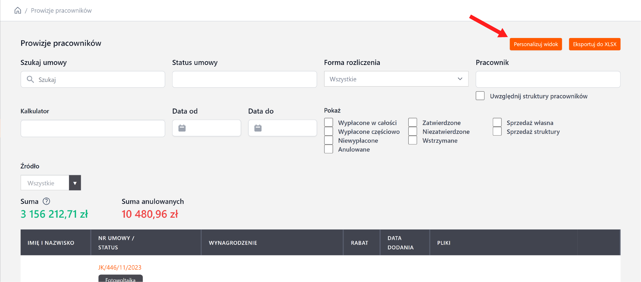Click the Suma help question mark icon
The width and height of the screenshot is (641, 282).
pyautogui.click(x=46, y=201)
